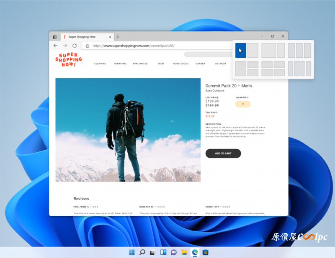This screenshot has height=258, width=335.
Task: Snap to last column of three-equal-columns layout
Action: pyautogui.click(x=307, y=50)
